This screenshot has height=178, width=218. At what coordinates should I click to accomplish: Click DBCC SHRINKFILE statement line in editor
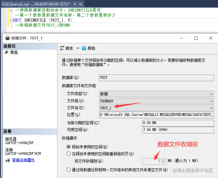click(x=42, y=20)
